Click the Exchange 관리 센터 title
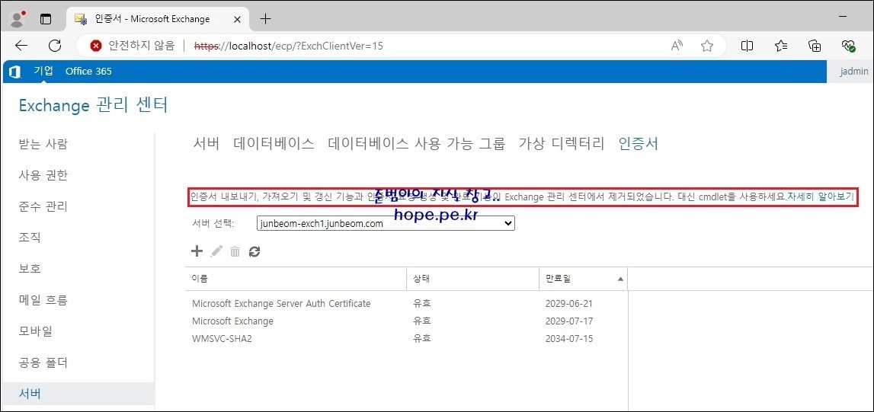Screen dimensions: 874x412 93,104
